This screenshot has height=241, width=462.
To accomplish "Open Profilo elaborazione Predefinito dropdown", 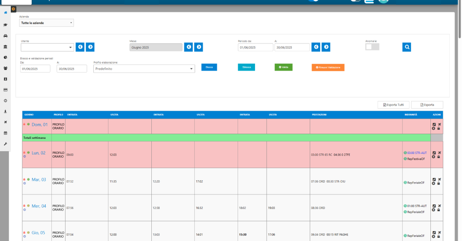I will (144, 69).
